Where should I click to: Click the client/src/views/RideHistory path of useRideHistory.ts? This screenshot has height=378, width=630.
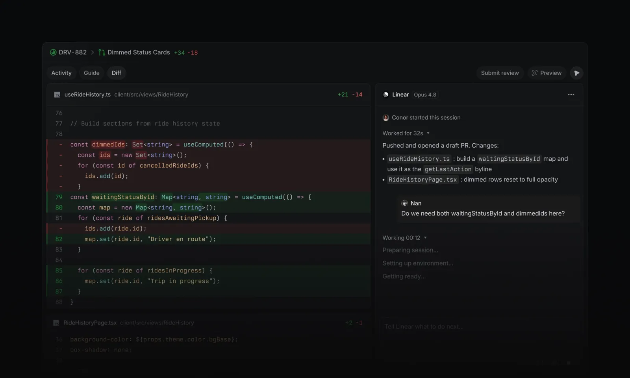point(151,94)
